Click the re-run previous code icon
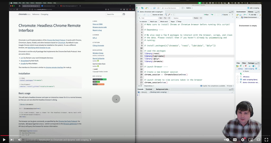The image size is (271, 143). 212,15
